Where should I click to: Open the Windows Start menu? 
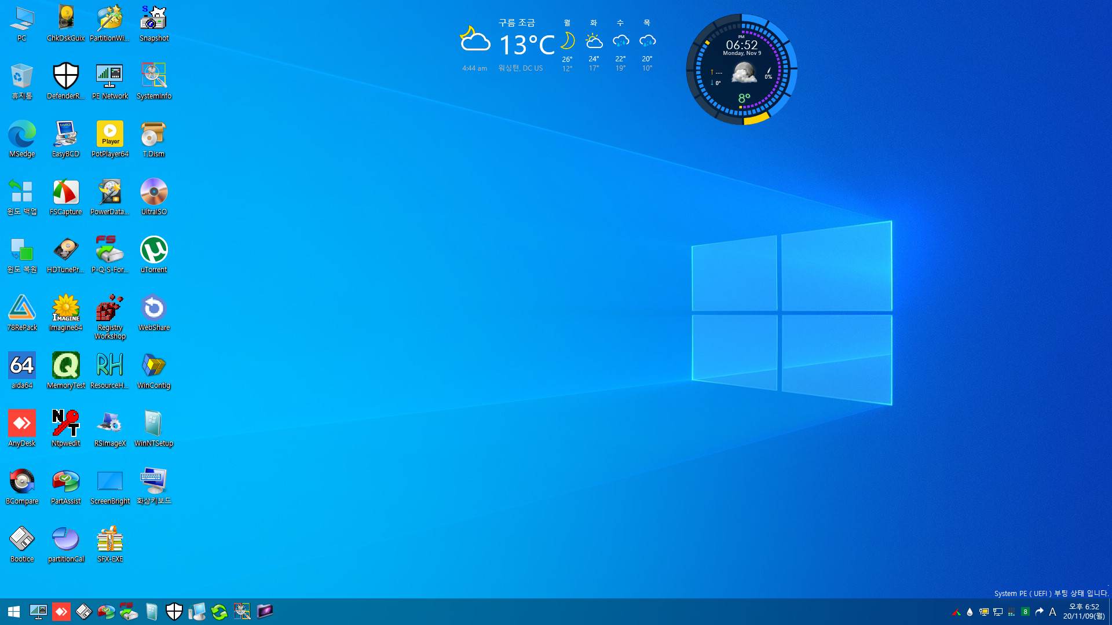point(14,612)
